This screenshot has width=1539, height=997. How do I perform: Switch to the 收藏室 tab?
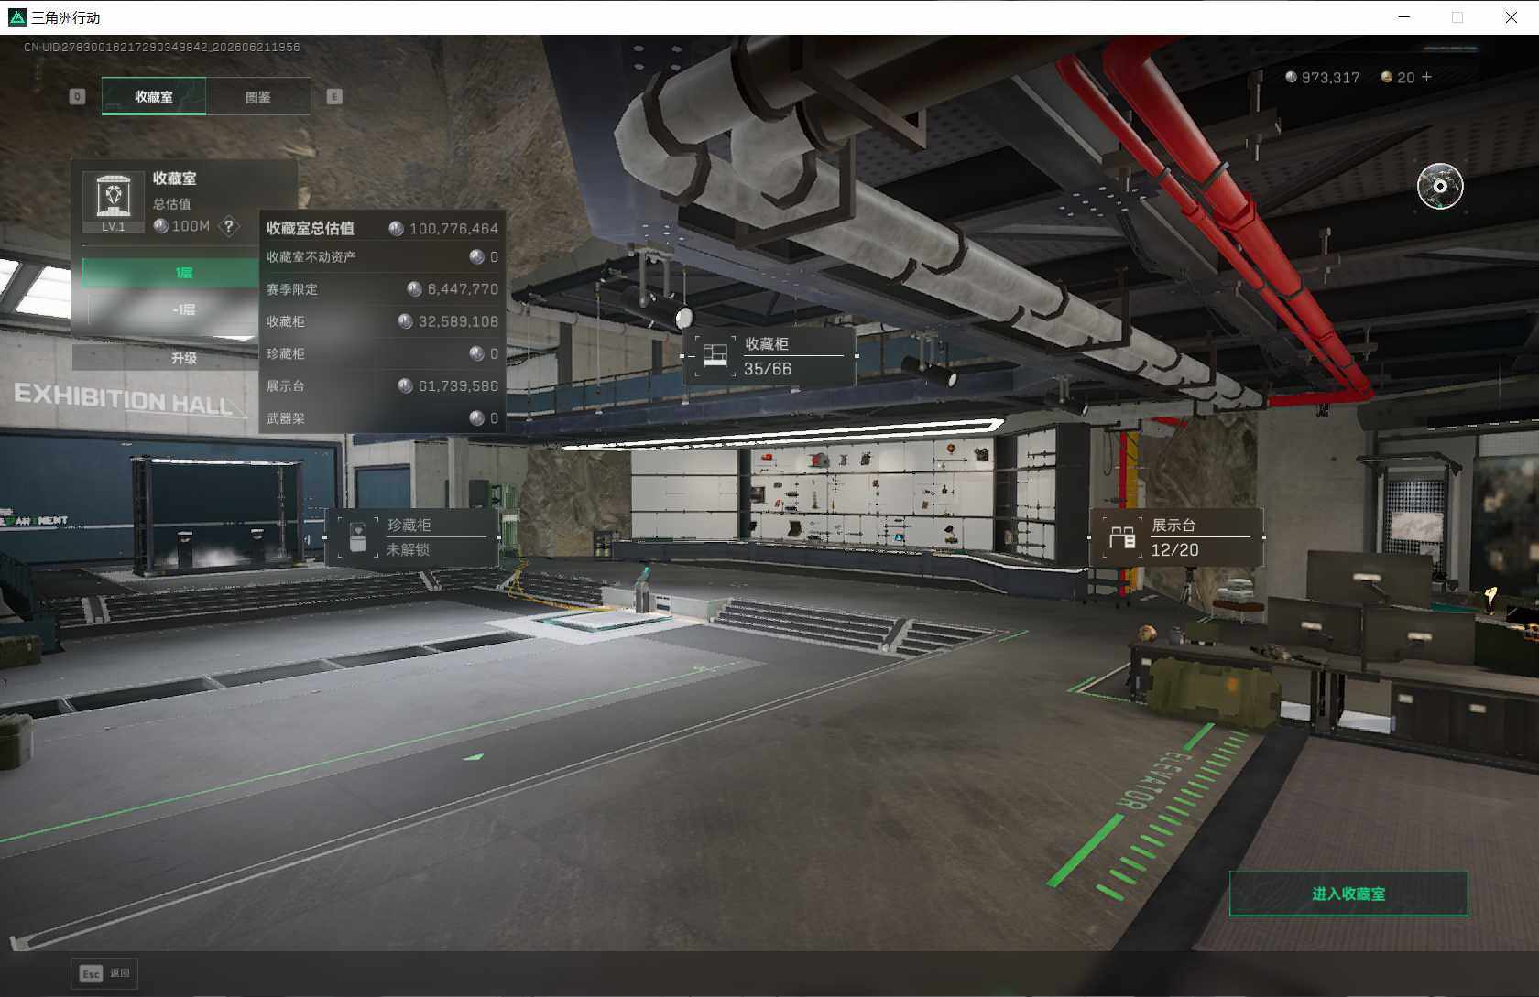click(154, 96)
